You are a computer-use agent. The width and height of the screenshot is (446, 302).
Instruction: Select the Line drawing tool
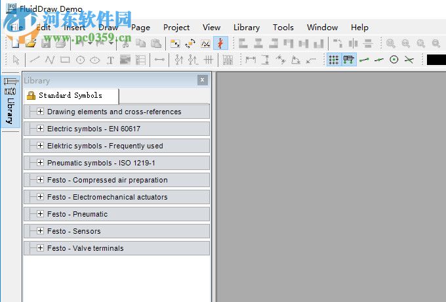click(x=35, y=60)
